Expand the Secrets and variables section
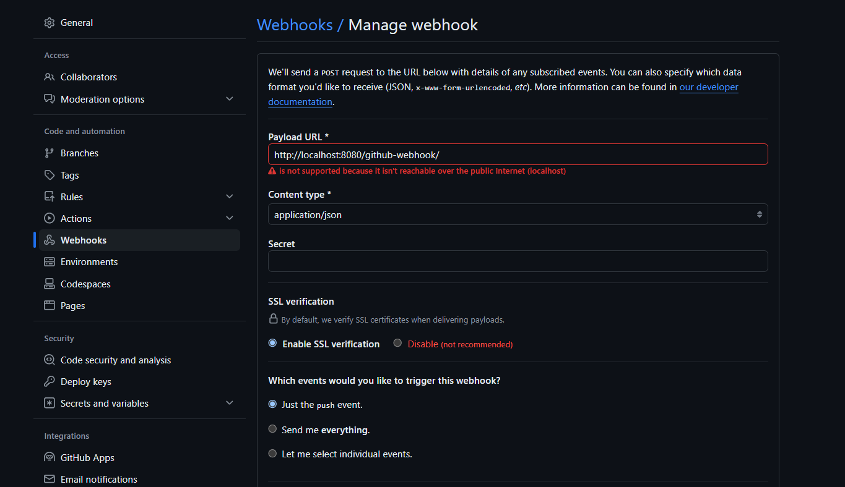Viewport: 845px width, 487px height. tap(229, 402)
